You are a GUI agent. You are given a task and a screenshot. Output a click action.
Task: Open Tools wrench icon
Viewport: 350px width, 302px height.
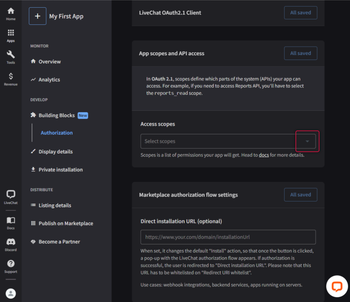point(11,57)
